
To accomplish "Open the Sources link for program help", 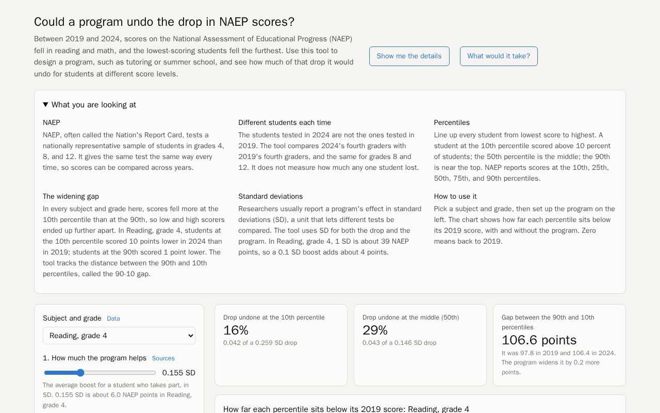I will 163,358.
